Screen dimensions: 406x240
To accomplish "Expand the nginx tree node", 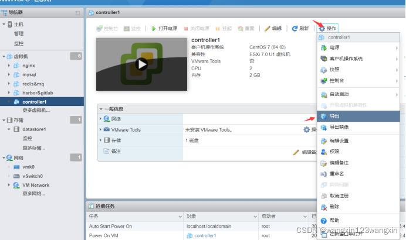I will click(9, 66).
